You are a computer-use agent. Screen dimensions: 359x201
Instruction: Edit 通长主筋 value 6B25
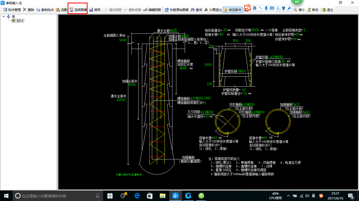(173, 31)
